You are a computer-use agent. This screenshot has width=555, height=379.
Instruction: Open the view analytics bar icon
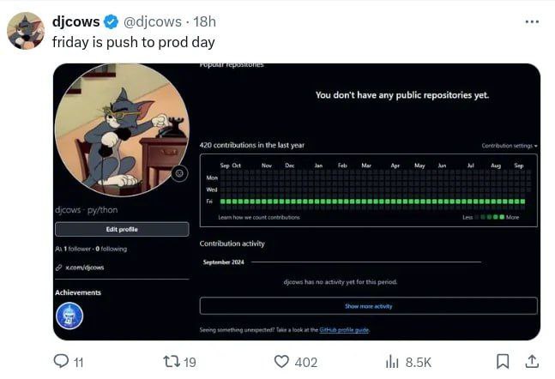(392, 362)
